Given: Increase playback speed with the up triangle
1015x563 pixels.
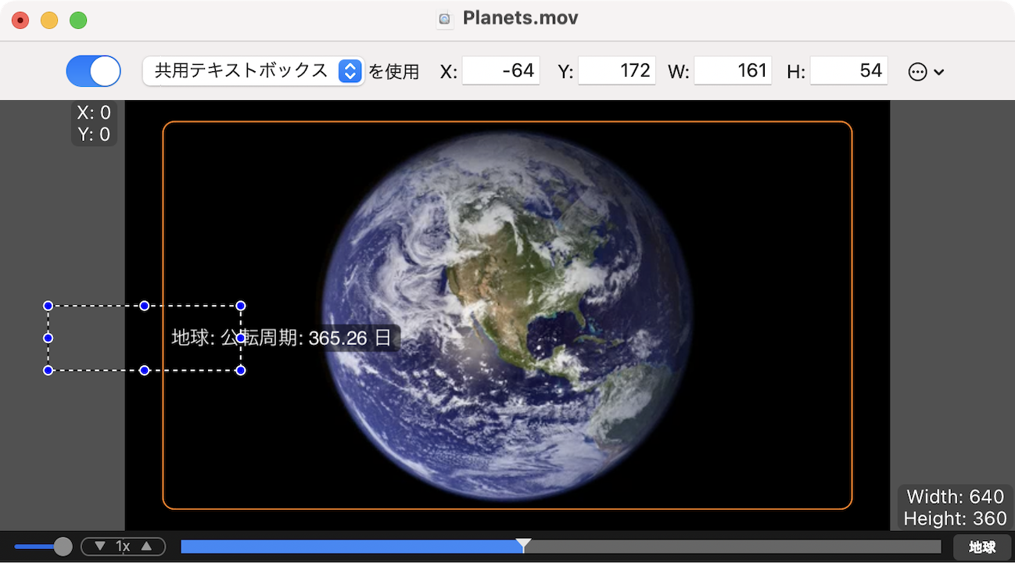Looking at the screenshot, I should (x=146, y=547).
